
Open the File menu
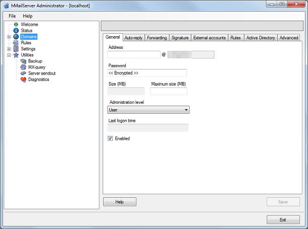(12, 16)
